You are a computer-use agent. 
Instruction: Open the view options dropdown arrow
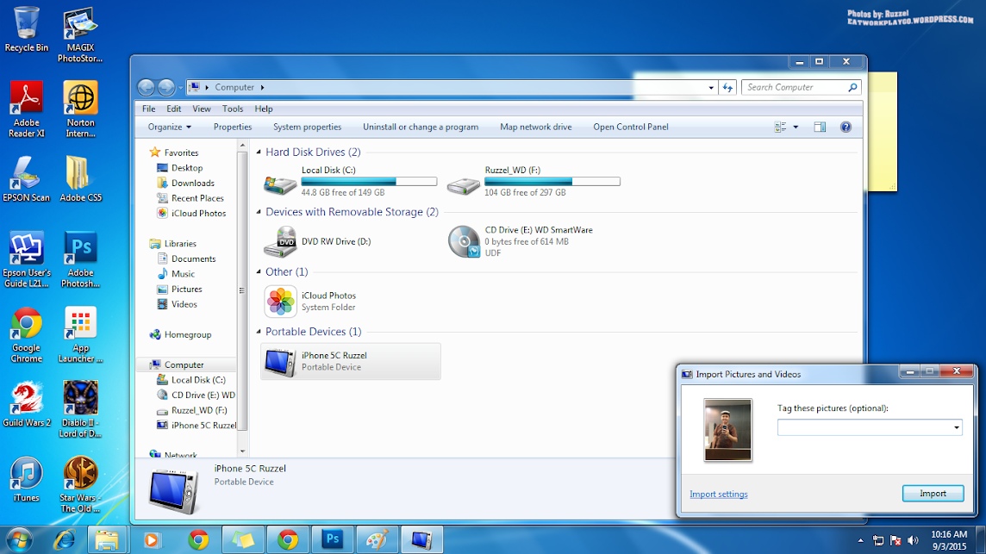pos(796,127)
